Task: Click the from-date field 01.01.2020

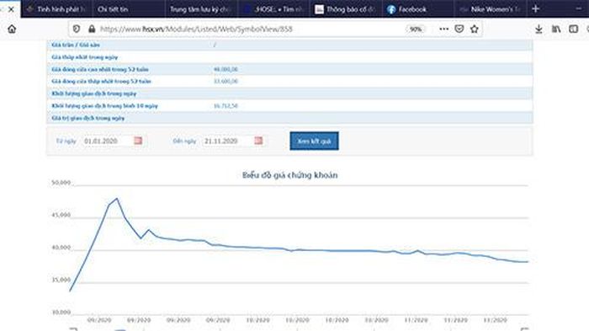Action: [x=107, y=141]
